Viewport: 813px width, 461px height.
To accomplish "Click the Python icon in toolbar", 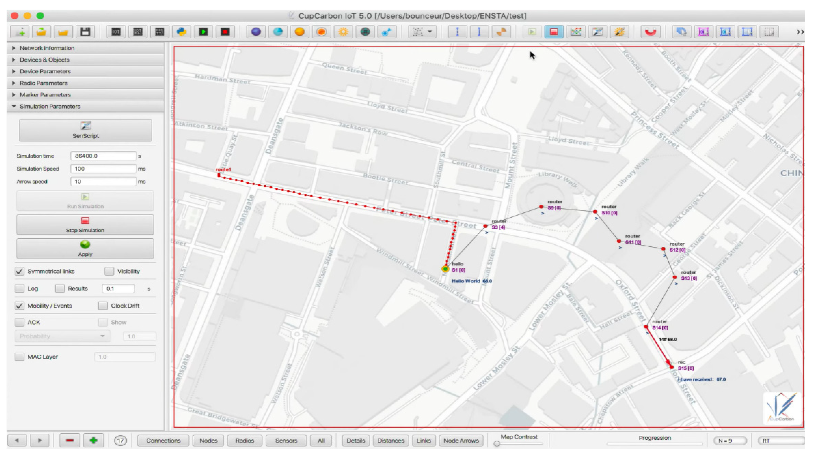I will 181,32.
